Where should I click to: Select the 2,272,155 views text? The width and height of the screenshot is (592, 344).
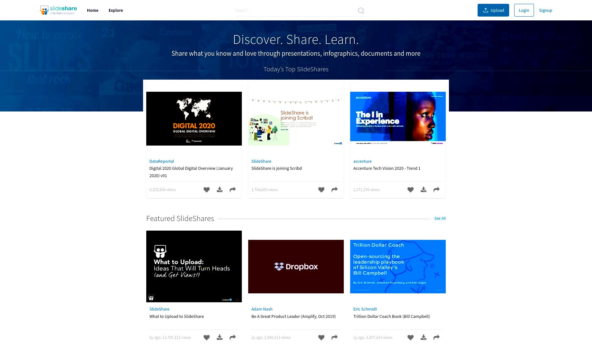[x=366, y=190]
